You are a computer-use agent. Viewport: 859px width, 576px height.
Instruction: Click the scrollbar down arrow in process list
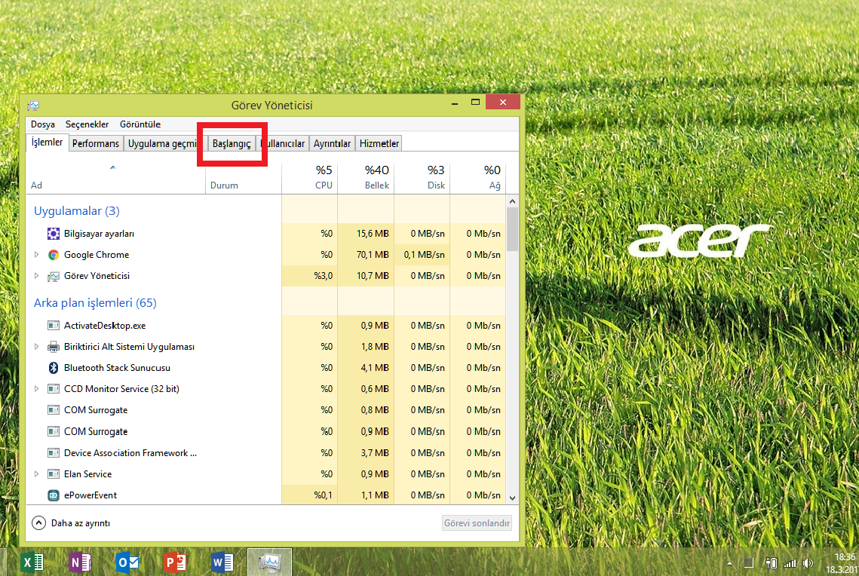(513, 498)
